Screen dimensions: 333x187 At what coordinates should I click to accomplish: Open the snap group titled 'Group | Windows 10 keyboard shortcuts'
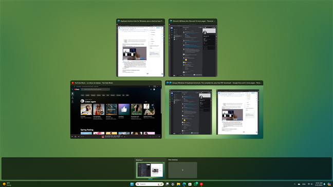pos(214,110)
